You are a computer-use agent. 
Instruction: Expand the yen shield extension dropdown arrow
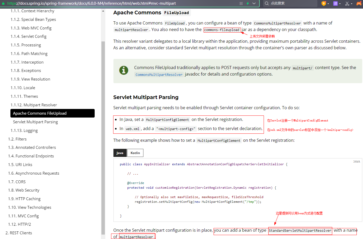coord(328,4)
